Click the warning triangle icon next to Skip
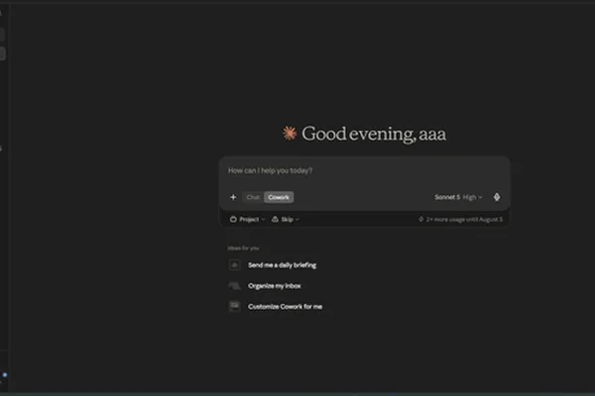This screenshot has width=595, height=396. click(275, 219)
